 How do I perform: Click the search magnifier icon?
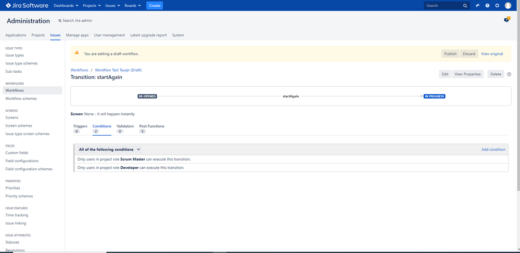tap(465, 6)
